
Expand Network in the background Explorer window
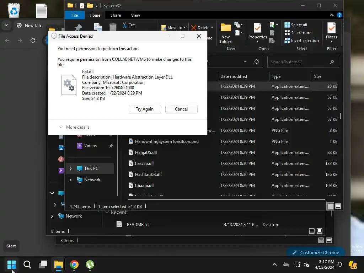point(52,216)
